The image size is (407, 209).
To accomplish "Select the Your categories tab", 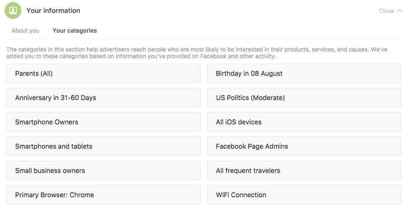I will pyautogui.click(x=74, y=31).
